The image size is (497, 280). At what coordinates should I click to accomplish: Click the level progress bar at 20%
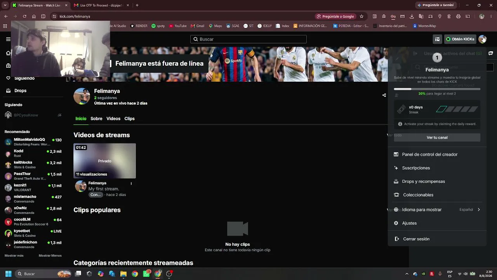pyautogui.click(x=437, y=89)
